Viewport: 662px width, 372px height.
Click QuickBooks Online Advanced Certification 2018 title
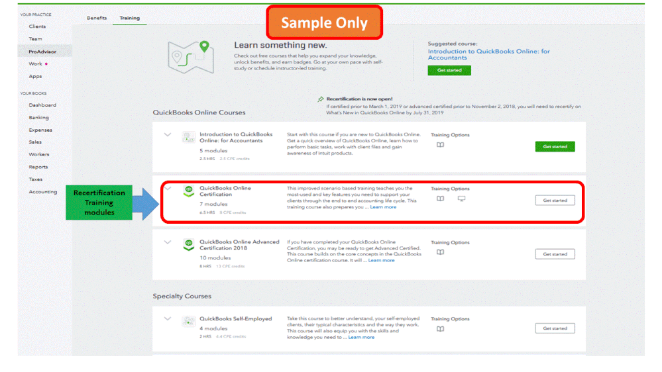coord(239,245)
